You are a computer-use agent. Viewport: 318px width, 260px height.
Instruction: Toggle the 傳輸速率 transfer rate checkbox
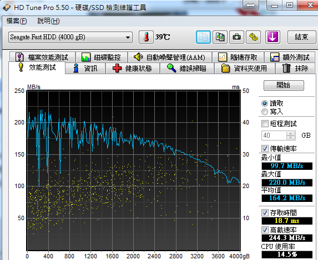click(x=265, y=149)
